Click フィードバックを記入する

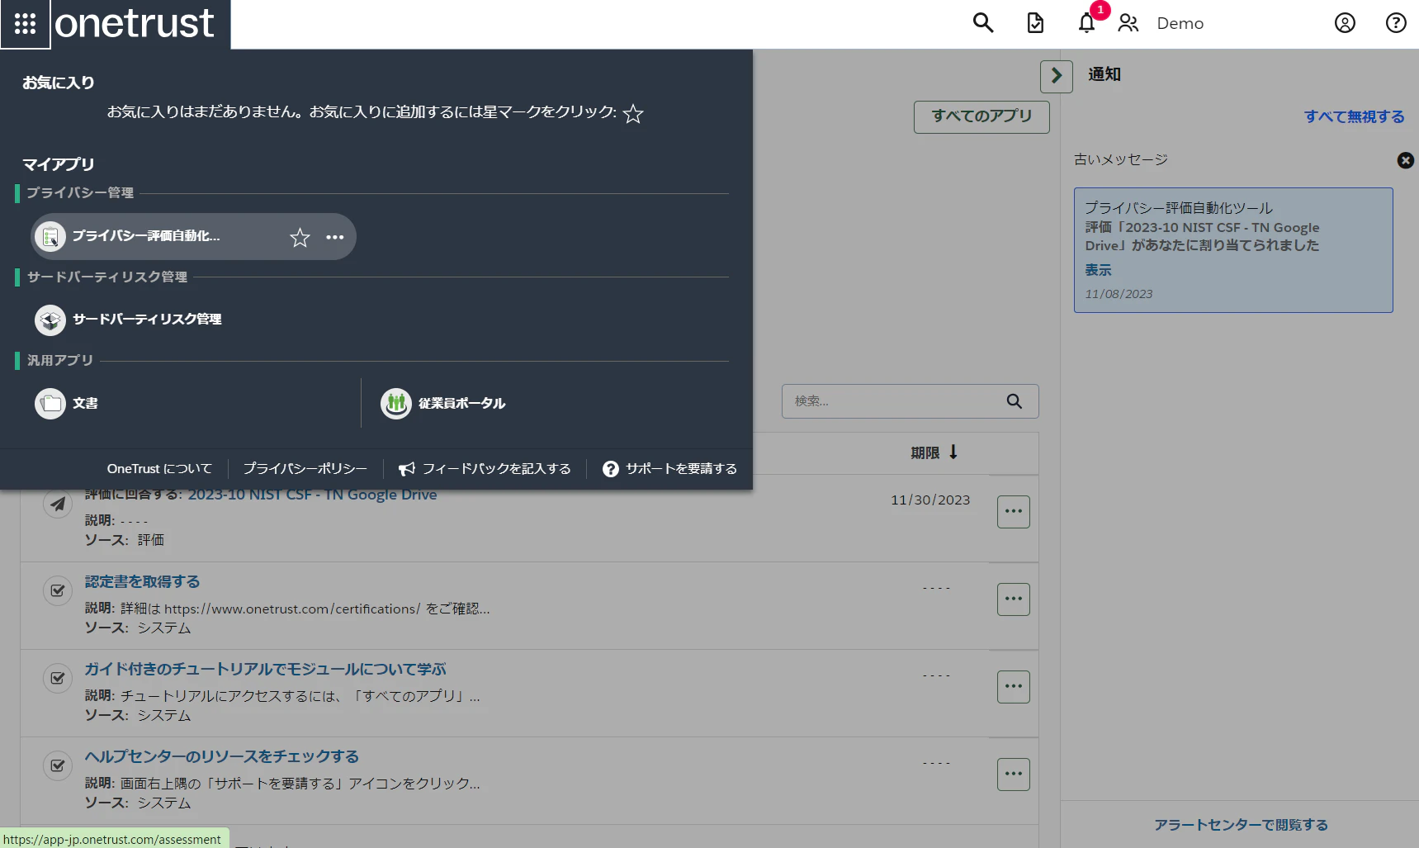click(485, 469)
